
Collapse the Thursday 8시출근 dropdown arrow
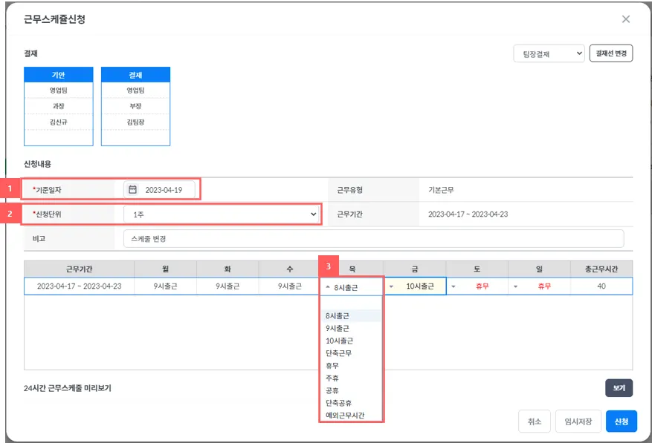click(x=328, y=287)
